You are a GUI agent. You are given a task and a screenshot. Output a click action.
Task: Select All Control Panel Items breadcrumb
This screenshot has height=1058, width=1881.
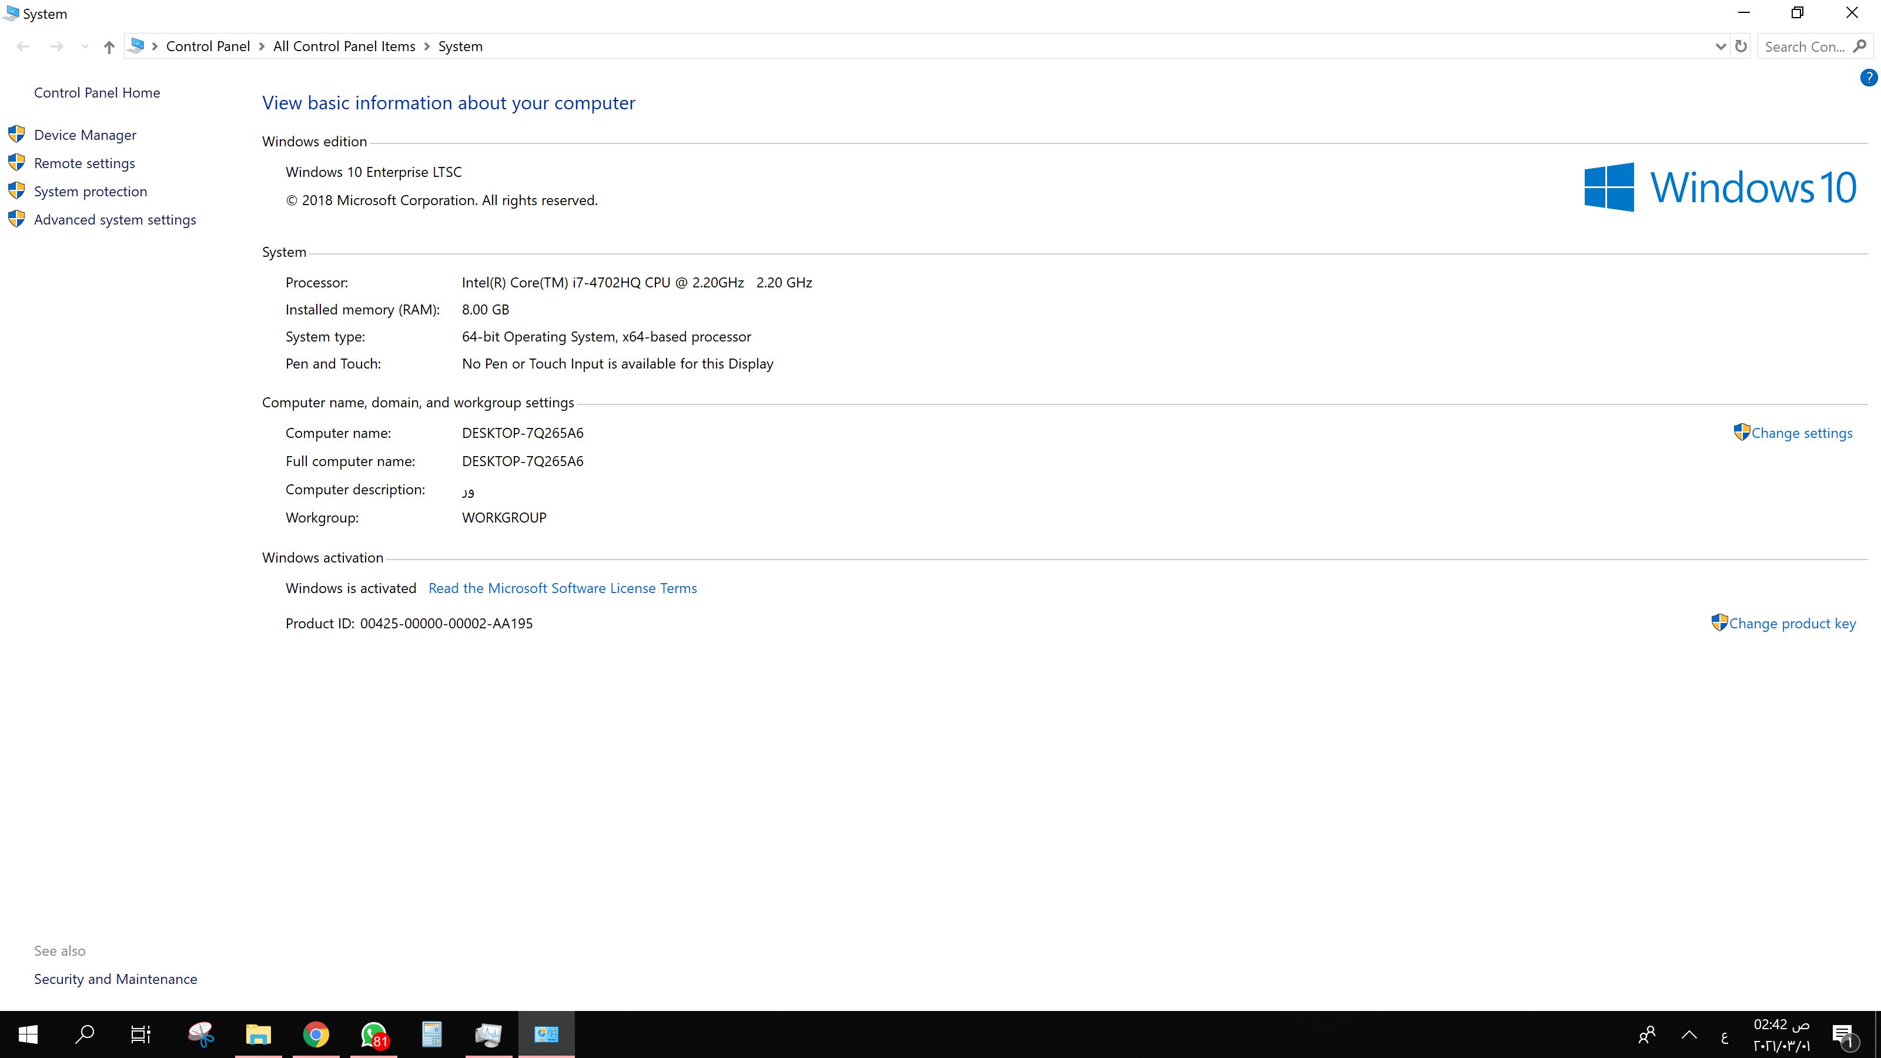(344, 47)
